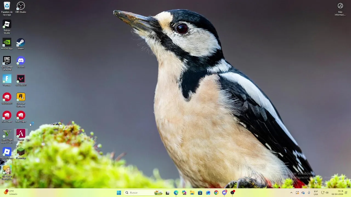The image size is (351, 197).
Task: Select the Roblox Player desktop icon
Action: coord(7,153)
